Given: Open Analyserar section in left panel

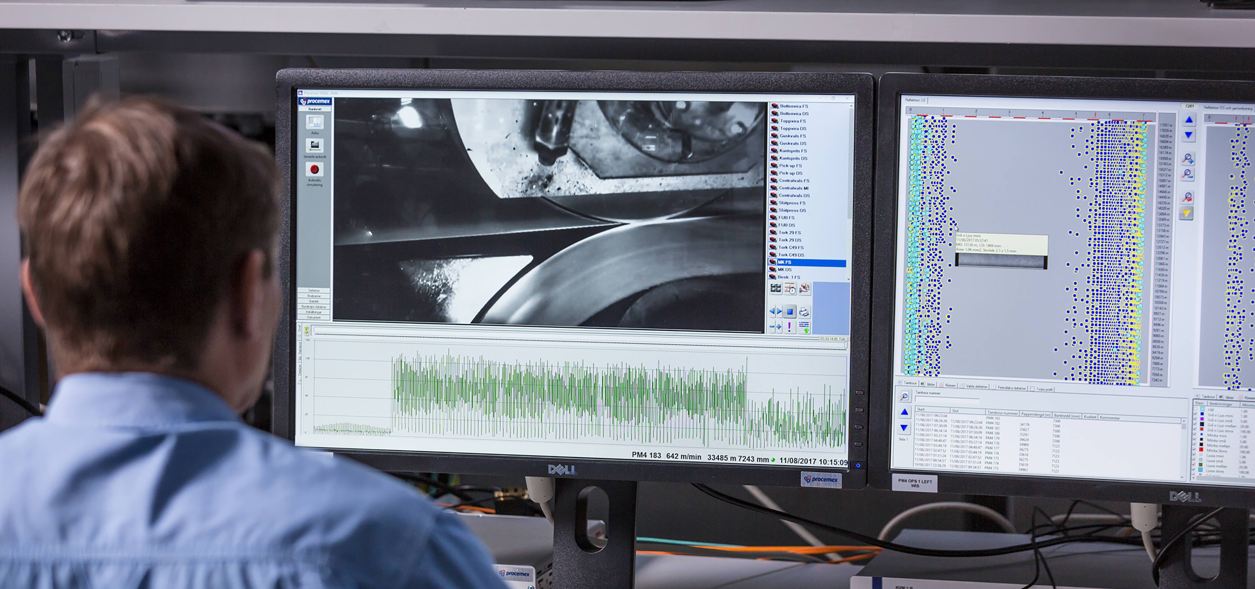Looking at the screenshot, I should pos(314,296).
